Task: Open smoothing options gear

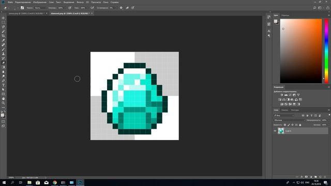Action: (x=121, y=8)
